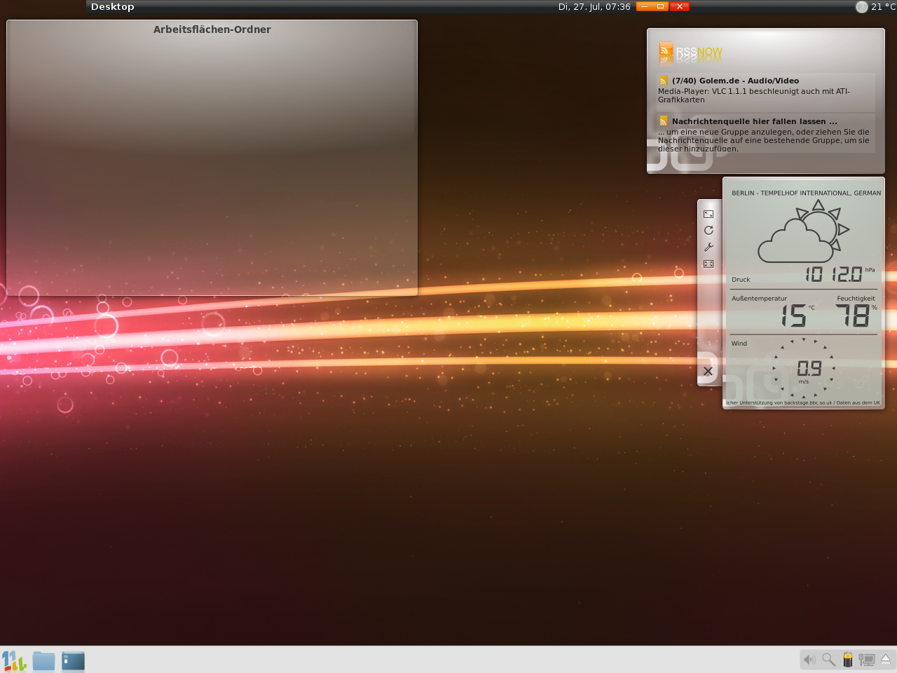Open the application launcher in the bottom panel
897x673 pixels.
click(x=13, y=660)
